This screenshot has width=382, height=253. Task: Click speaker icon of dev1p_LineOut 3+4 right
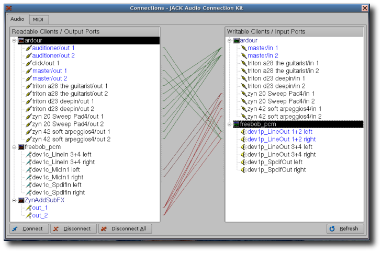244,155
